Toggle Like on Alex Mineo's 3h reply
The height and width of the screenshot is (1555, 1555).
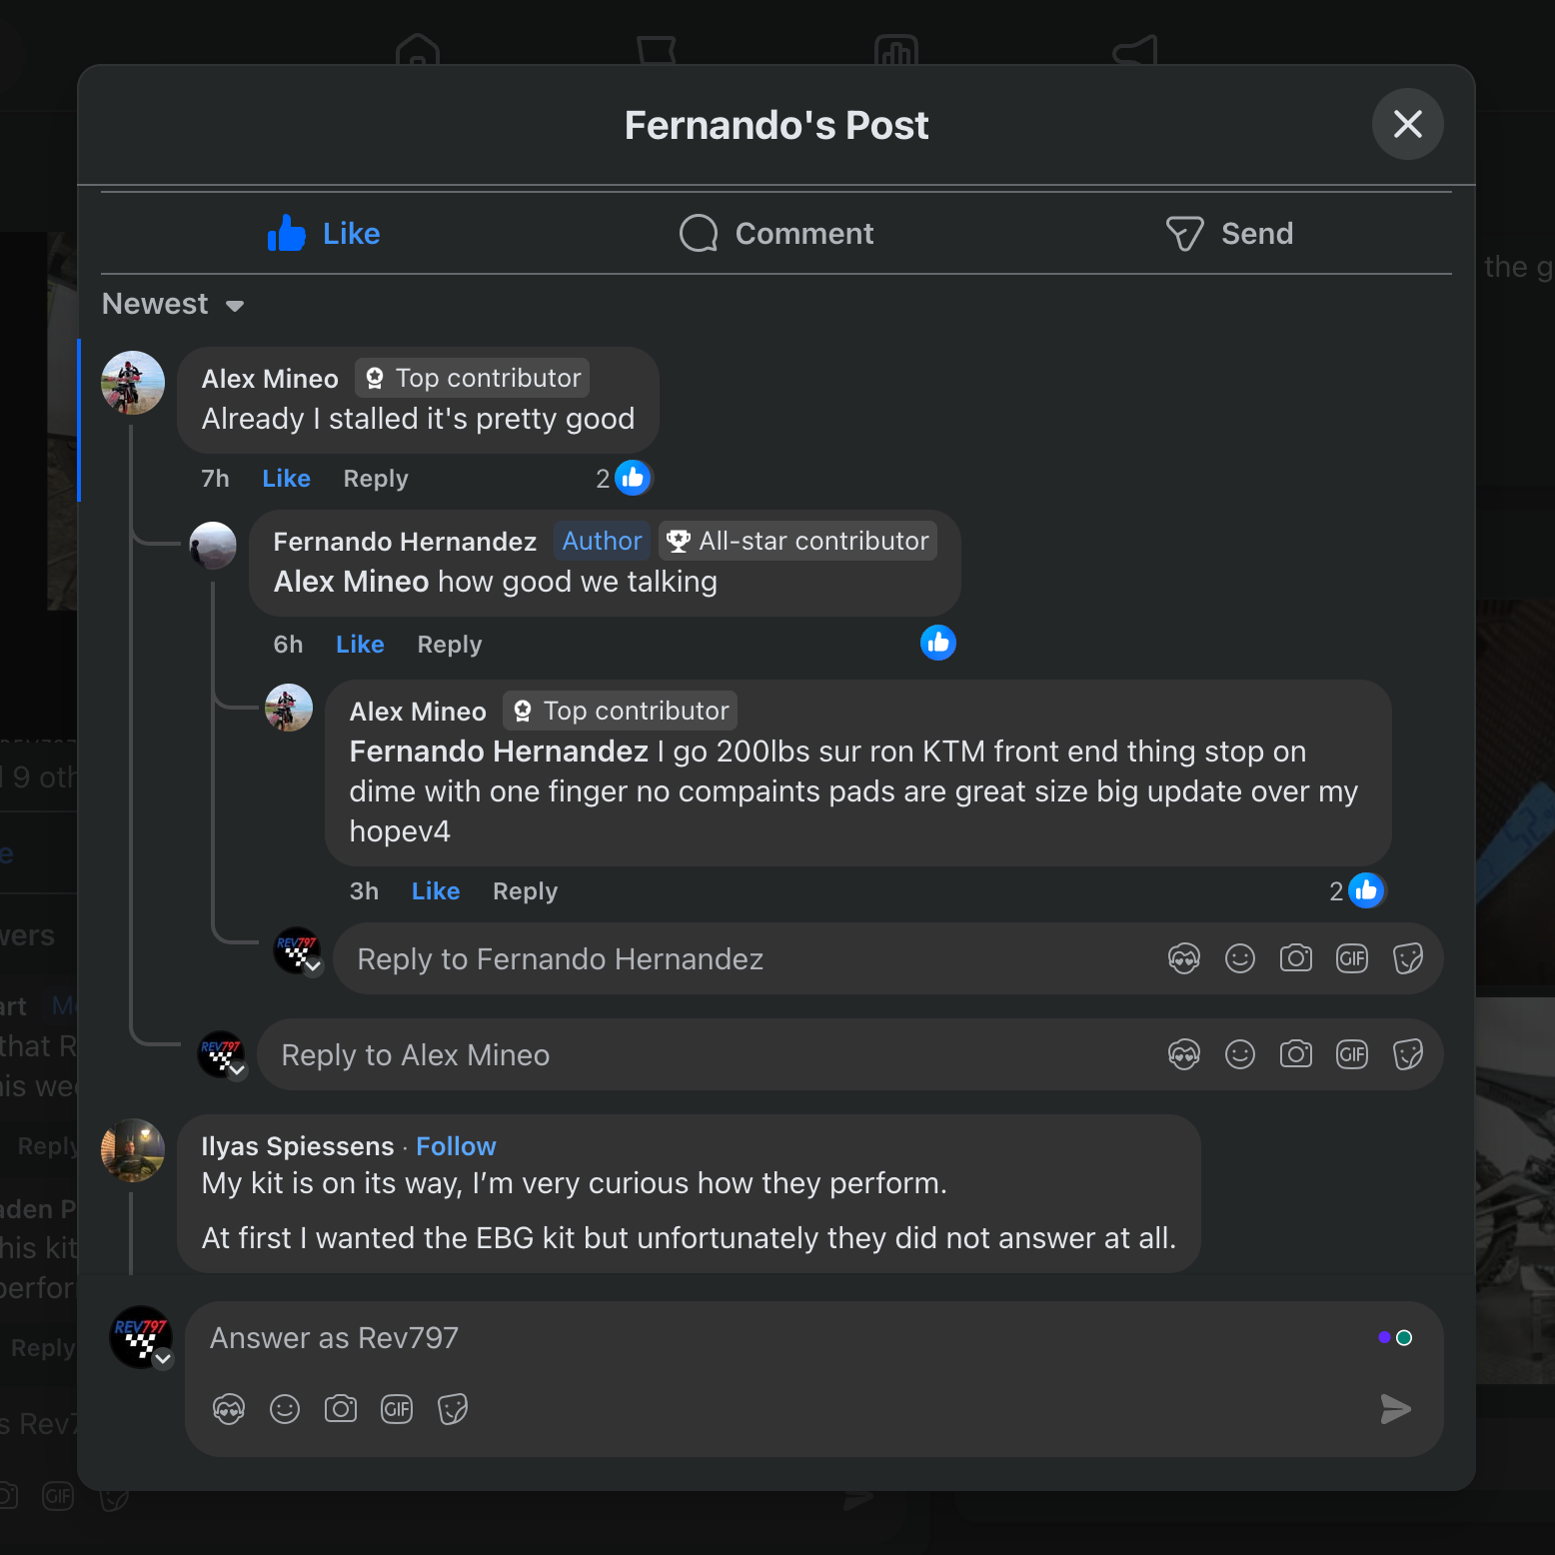(436, 891)
